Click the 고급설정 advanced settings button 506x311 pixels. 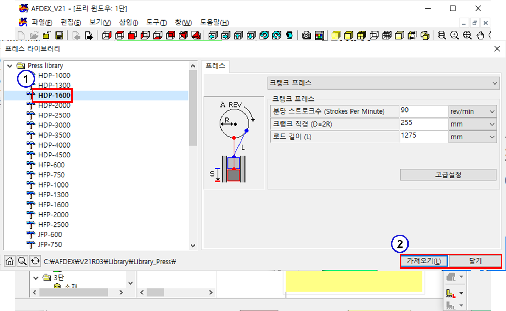[x=448, y=175]
